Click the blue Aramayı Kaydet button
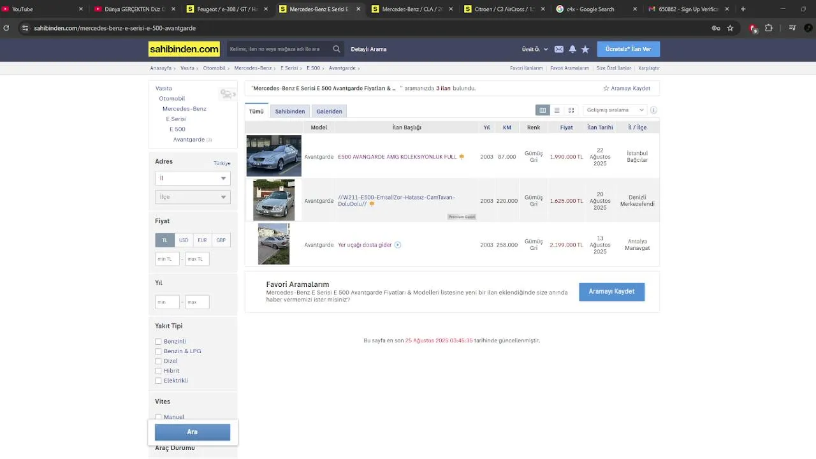This screenshot has height=459, width=816. pyautogui.click(x=611, y=292)
